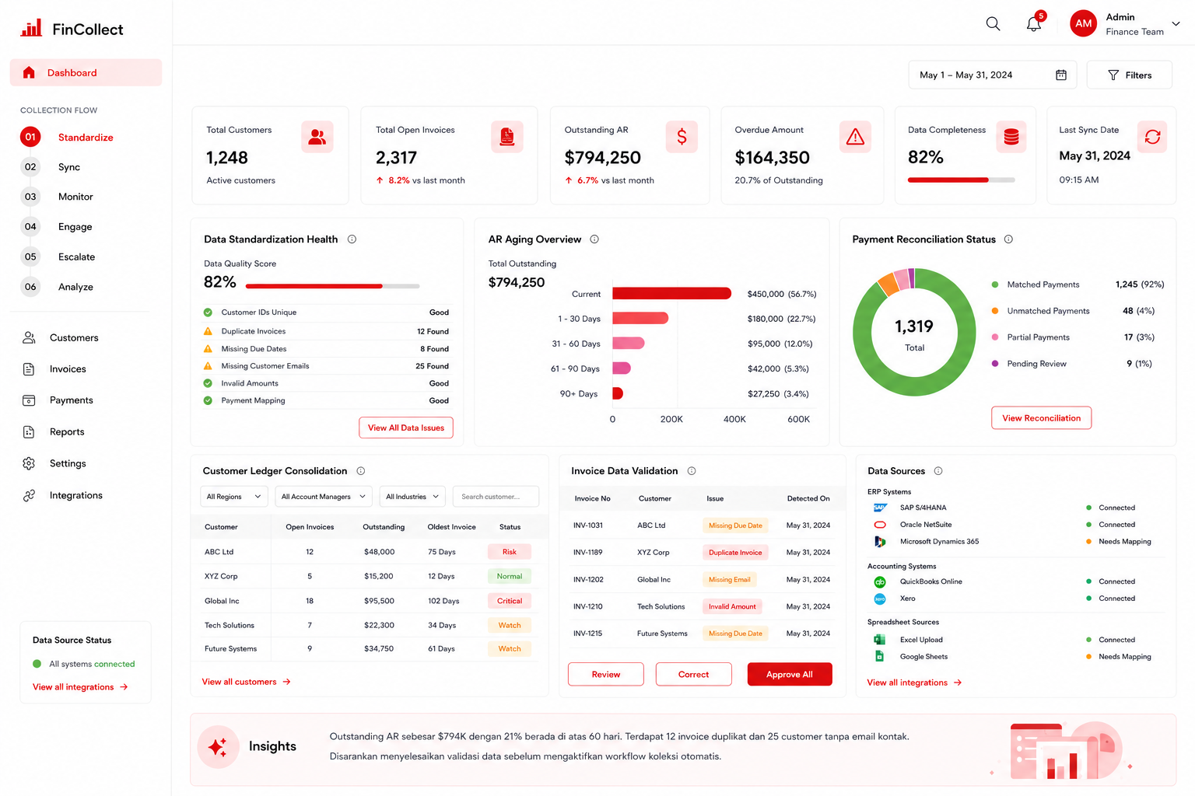Show info for AR Aging Overview

594,239
